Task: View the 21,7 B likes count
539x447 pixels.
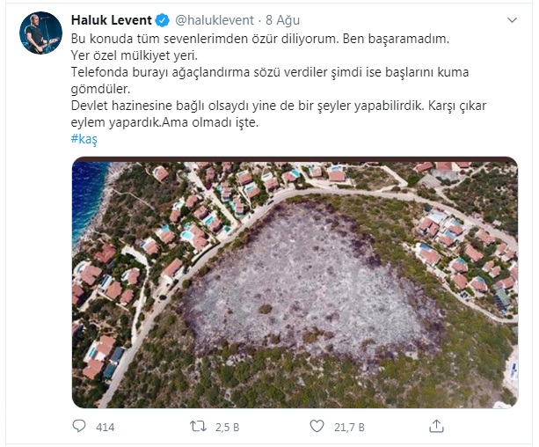Action: (349, 427)
